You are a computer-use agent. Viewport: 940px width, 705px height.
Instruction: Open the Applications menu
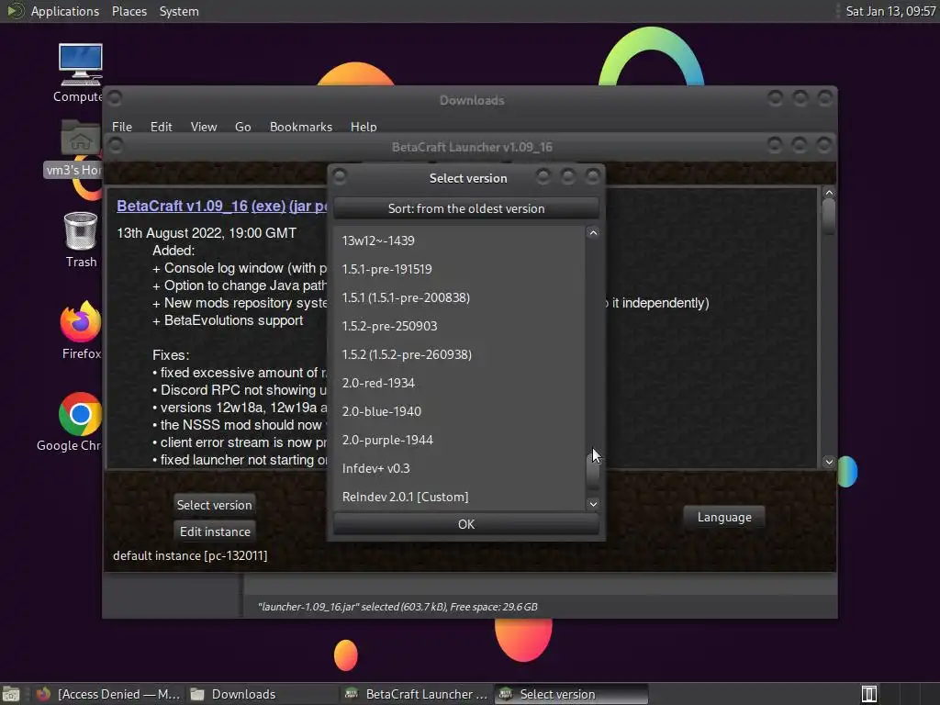pyautogui.click(x=65, y=11)
